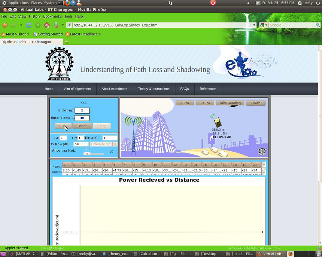Click the Enter Sigma input field
Image resolution: width=322 pixels, height=257 pixels.
(82, 118)
